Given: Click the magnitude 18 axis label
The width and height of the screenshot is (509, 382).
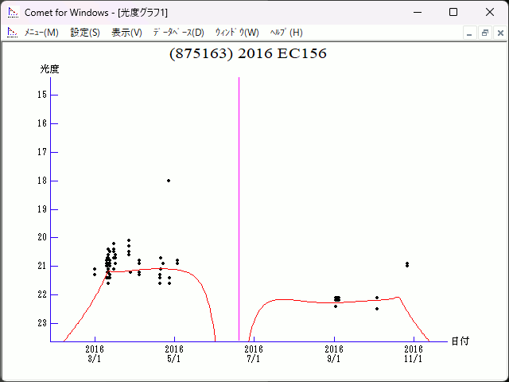Looking at the screenshot, I should (42, 181).
